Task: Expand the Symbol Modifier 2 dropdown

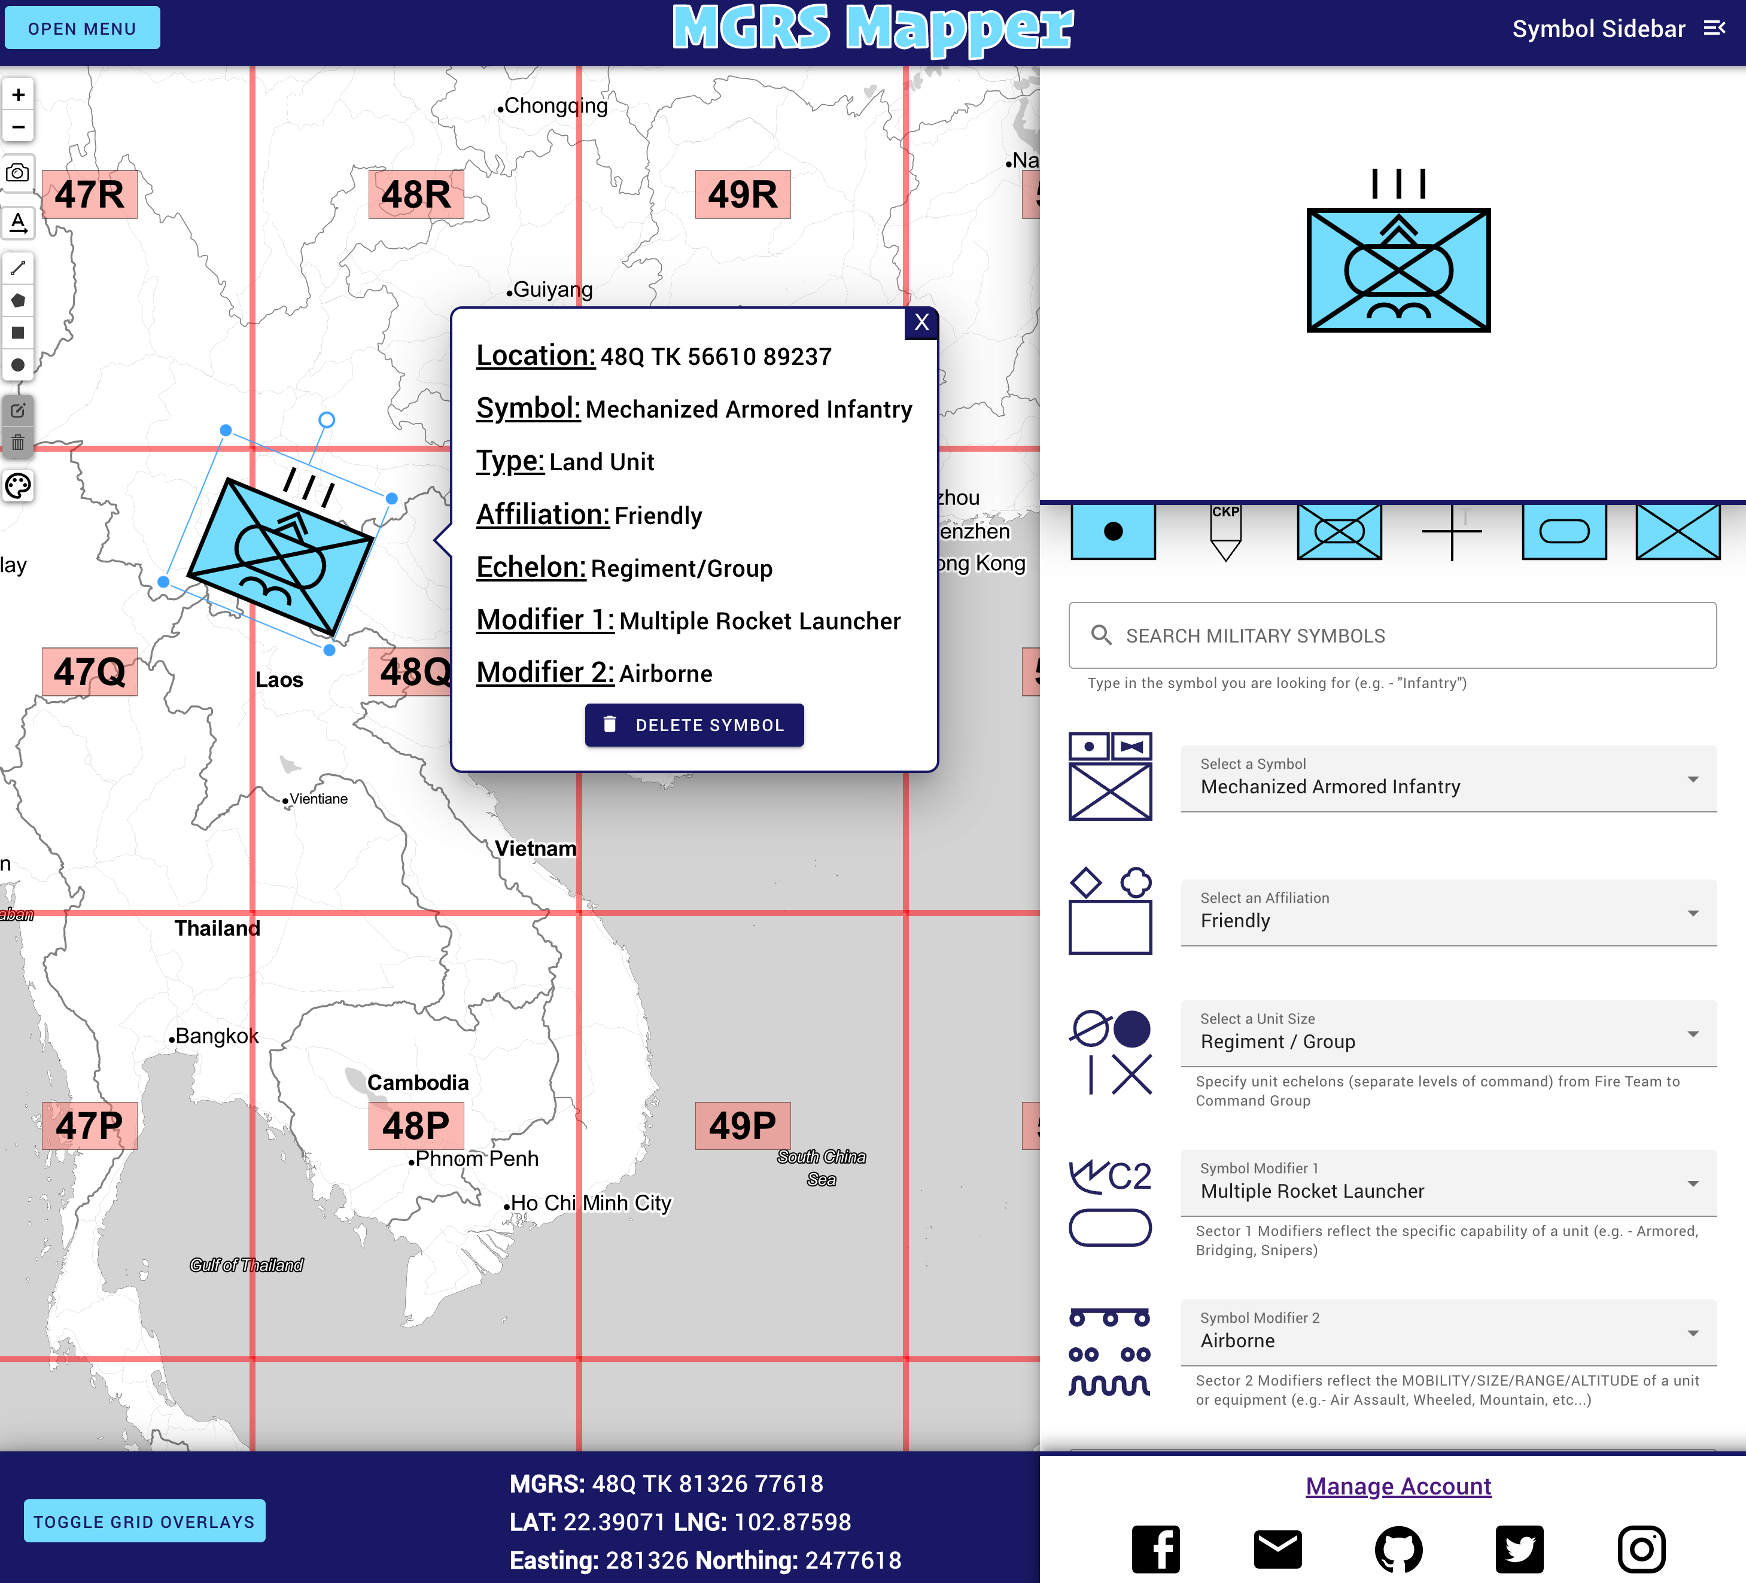Action: coord(1447,1333)
